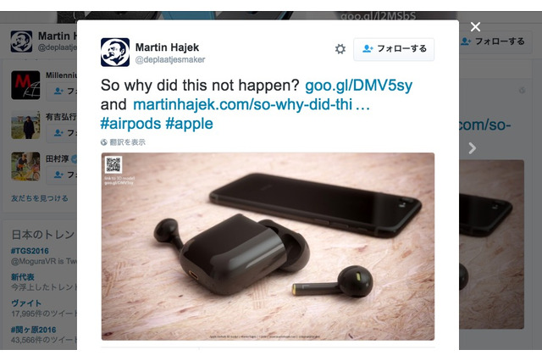The image size is (542, 361).
Task: Open the gear settings icon on tweet
Action: pyautogui.click(x=340, y=49)
